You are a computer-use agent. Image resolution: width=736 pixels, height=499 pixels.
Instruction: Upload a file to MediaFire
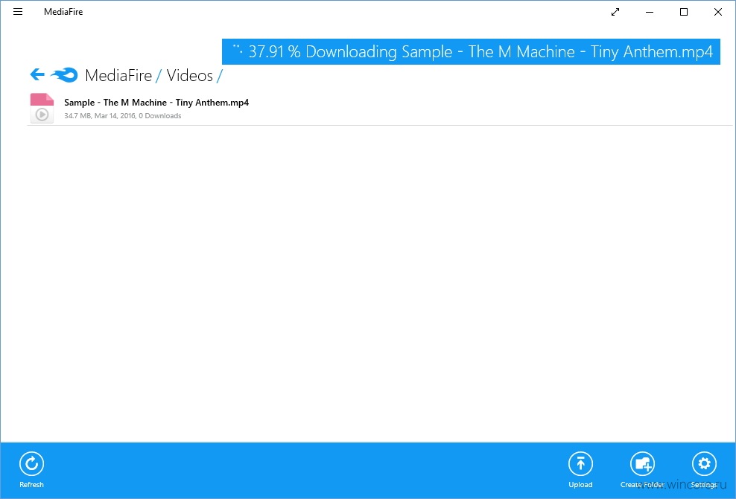[580, 470]
